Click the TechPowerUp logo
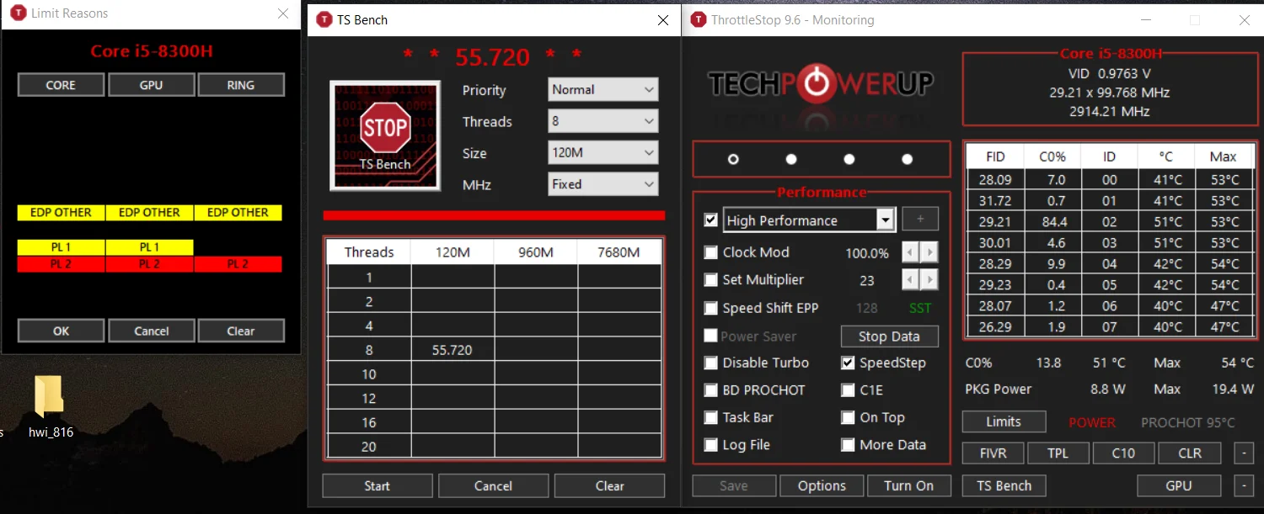 [x=820, y=83]
